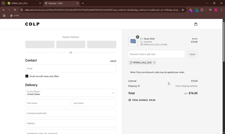Focus the Company (optional) field
The width and height of the screenshot is (225, 134).
tap(71, 113)
